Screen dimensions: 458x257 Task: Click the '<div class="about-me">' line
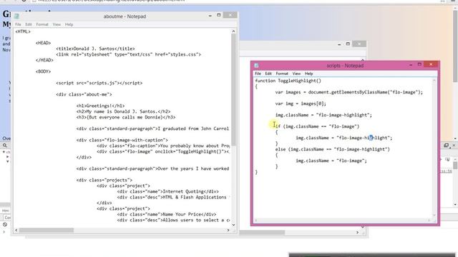click(84, 94)
